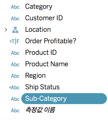Click the Abc type icon for Region
This screenshot has width=108, height=126.
[15, 76]
